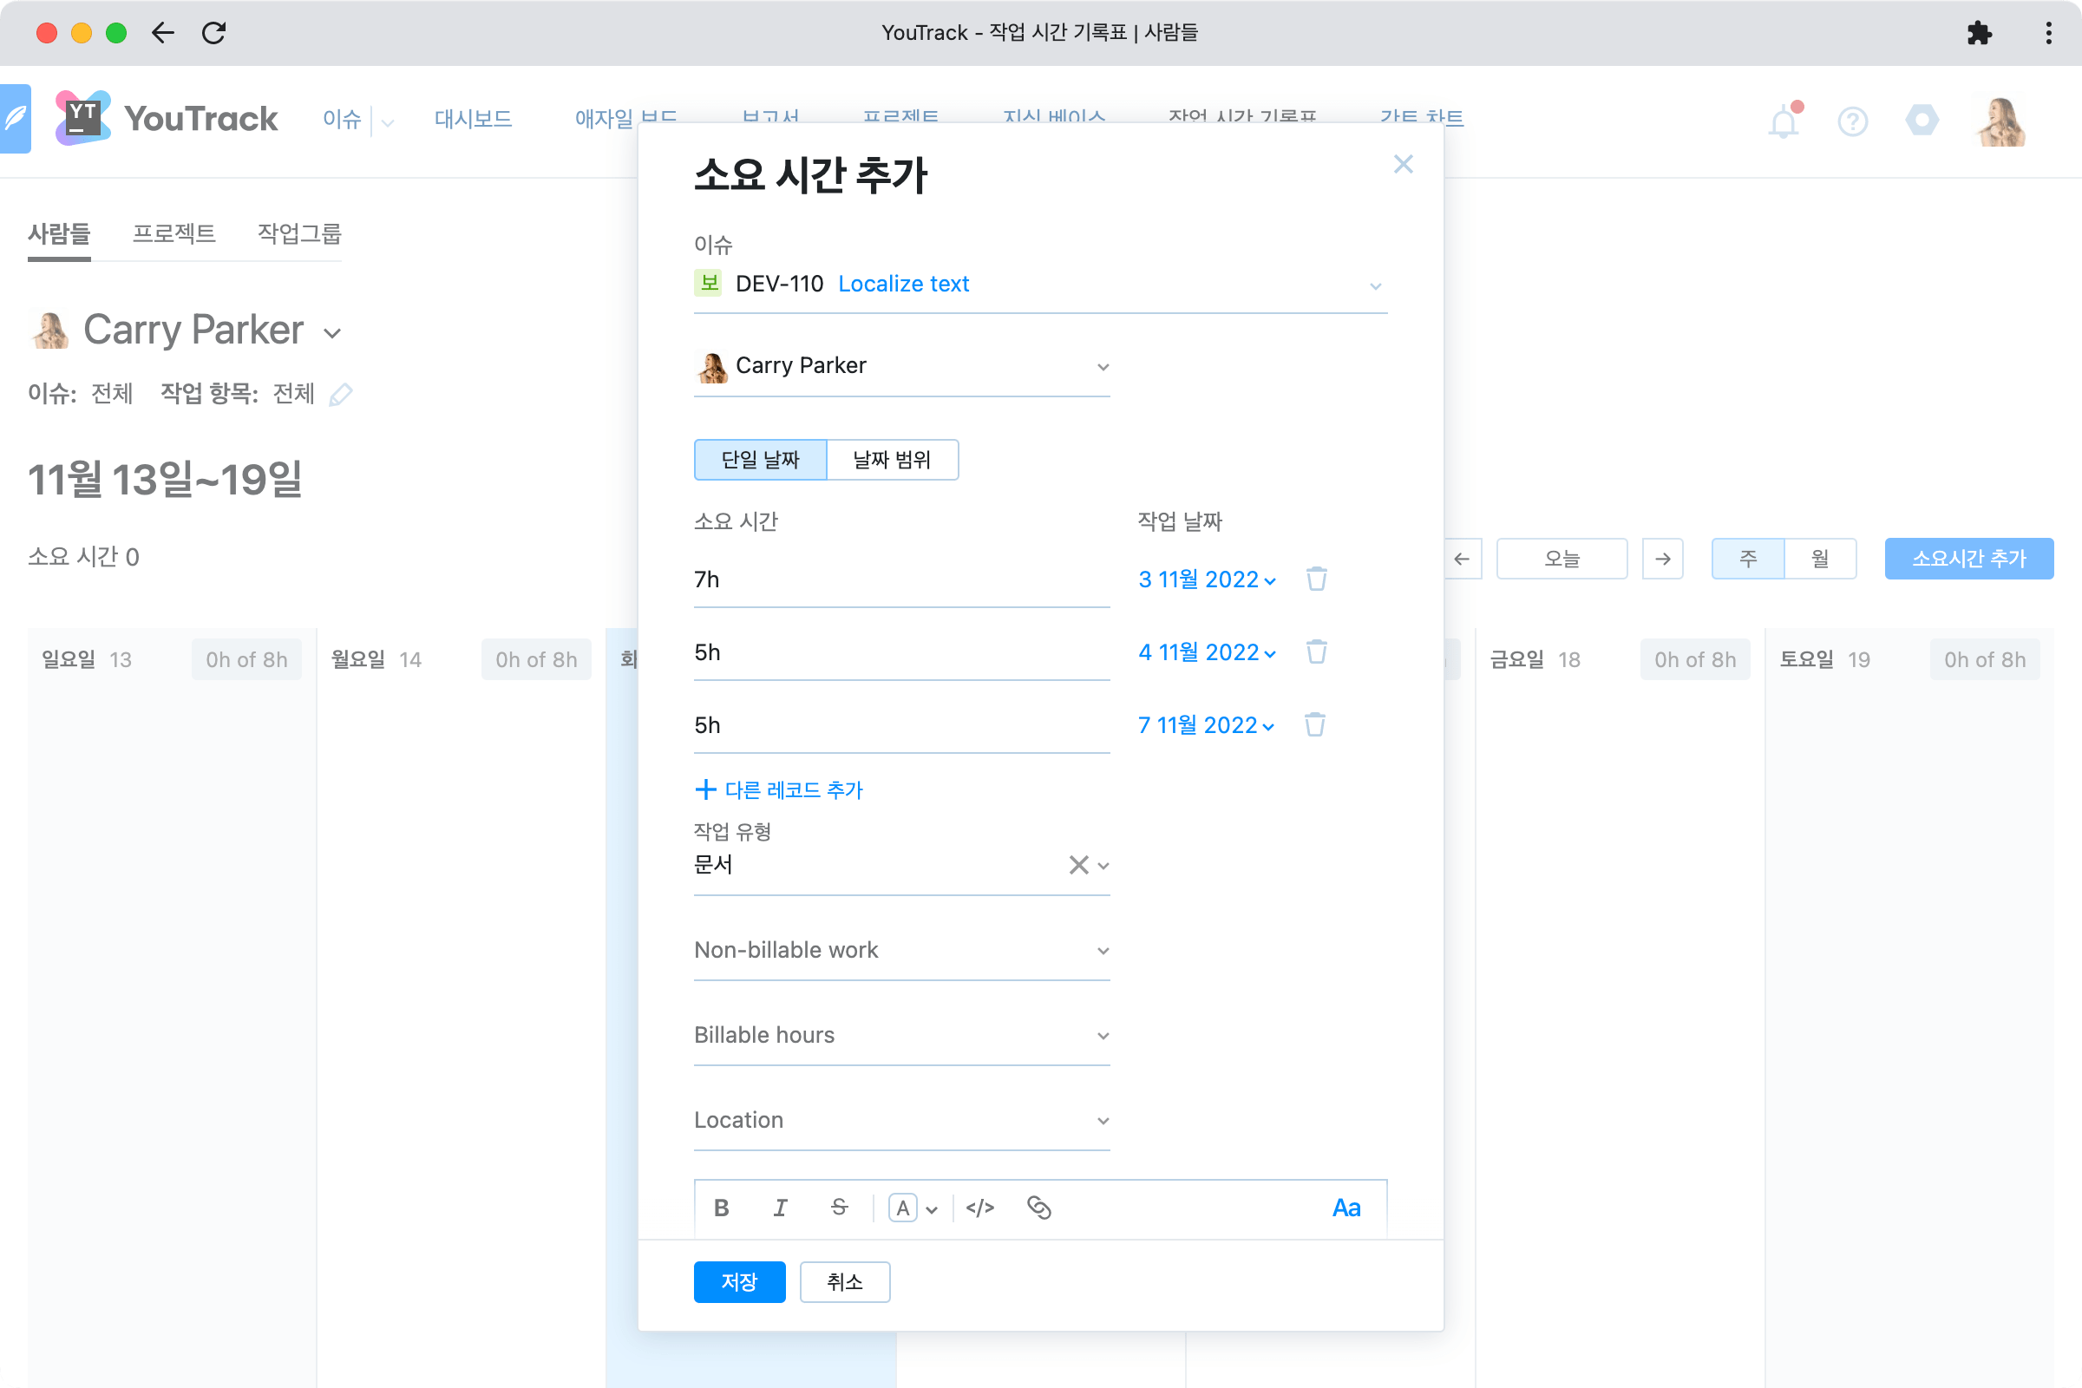Open 대시보드 from the top navigation
2082x1388 pixels.
click(x=473, y=120)
